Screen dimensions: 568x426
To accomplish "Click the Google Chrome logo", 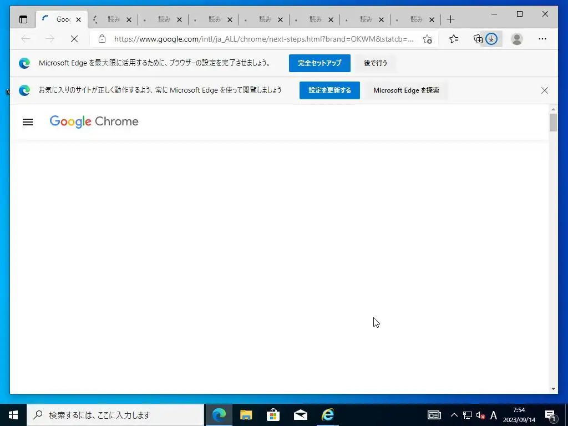I will click(94, 121).
